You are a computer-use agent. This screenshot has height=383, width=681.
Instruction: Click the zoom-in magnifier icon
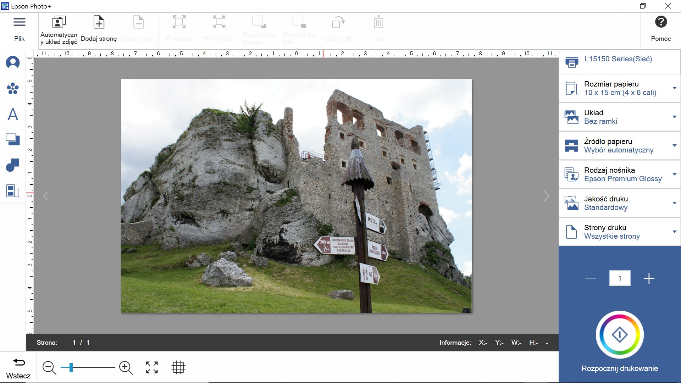click(126, 367)
